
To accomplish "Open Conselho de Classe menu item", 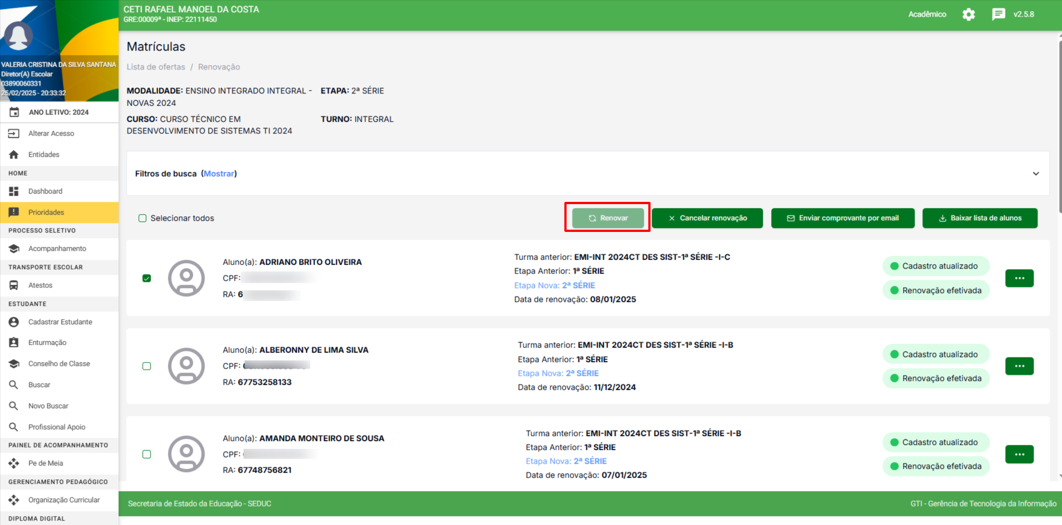I will (59, 364).
